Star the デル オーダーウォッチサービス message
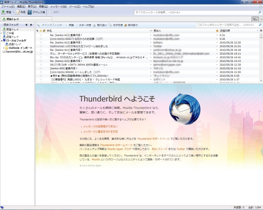Viewport: 263px width, 210px height. [41, 54]
